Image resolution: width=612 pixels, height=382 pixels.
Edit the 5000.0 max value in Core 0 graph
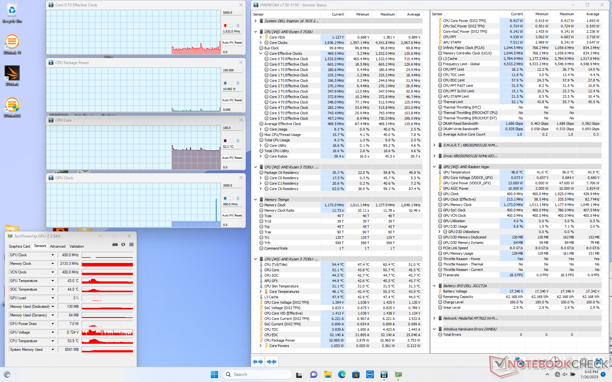(x=232, y=13)
